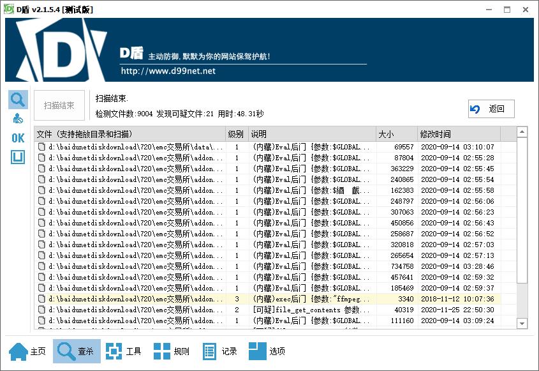
Task: Open the 选项 options tab
Action: click(267, 351)
